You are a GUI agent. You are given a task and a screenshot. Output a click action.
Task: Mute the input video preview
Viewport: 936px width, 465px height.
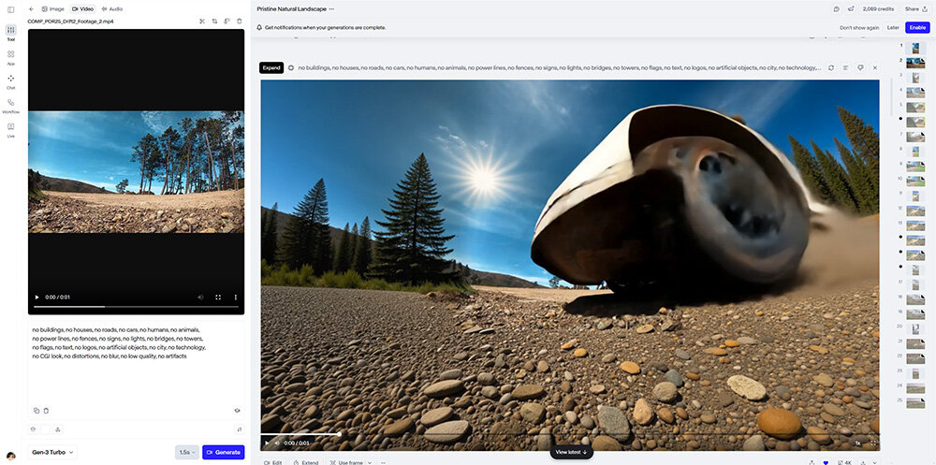[200, 298]
